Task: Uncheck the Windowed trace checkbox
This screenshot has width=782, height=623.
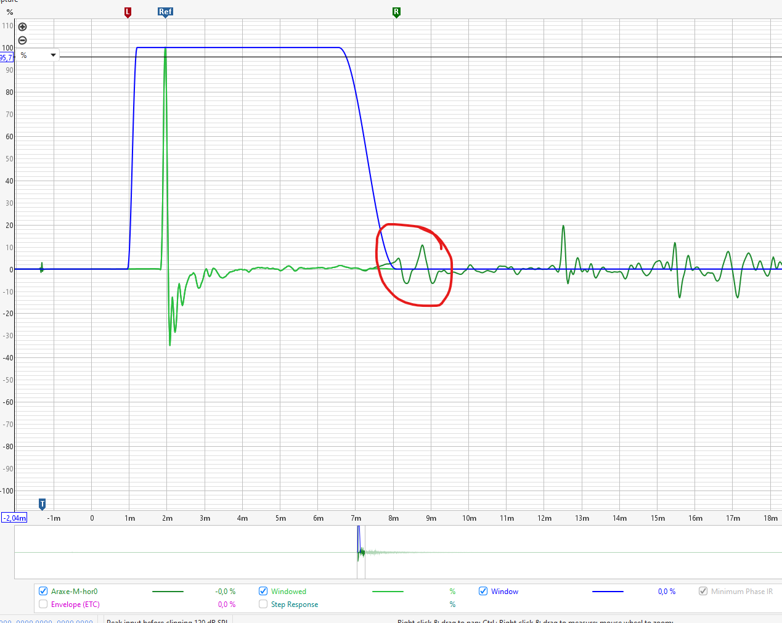Action: (263, 592)
